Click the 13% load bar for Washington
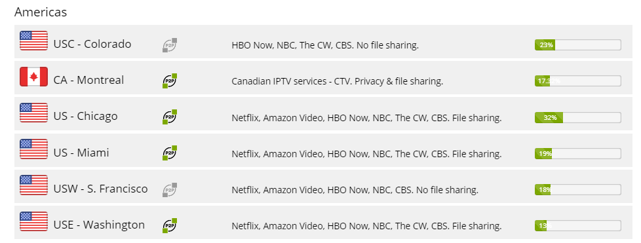The height and width of the screenshot is (243, 641). pos(577,225)
